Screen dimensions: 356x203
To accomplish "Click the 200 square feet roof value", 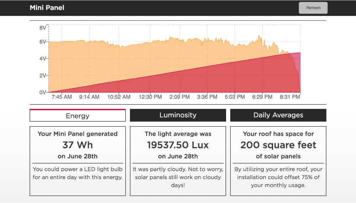I will coord(278,145).
